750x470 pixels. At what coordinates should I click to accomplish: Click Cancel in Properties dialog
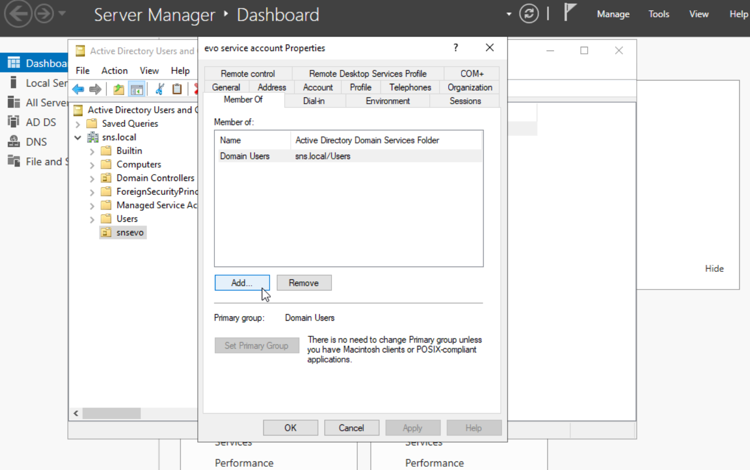click(x=351, y=428)
